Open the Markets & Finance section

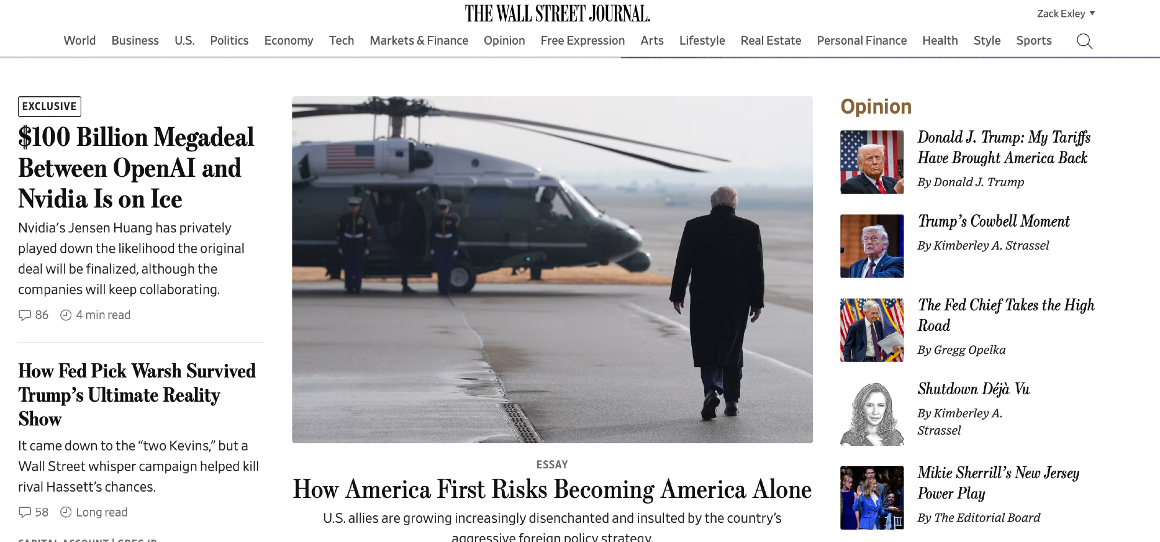[x=419, y=41]
